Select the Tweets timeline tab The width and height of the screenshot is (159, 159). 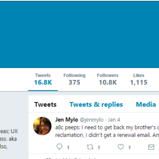tap(45, 105)
